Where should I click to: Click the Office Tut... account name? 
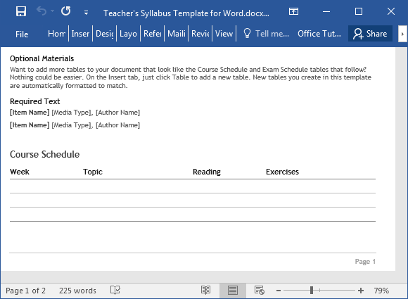coord(319,34)
